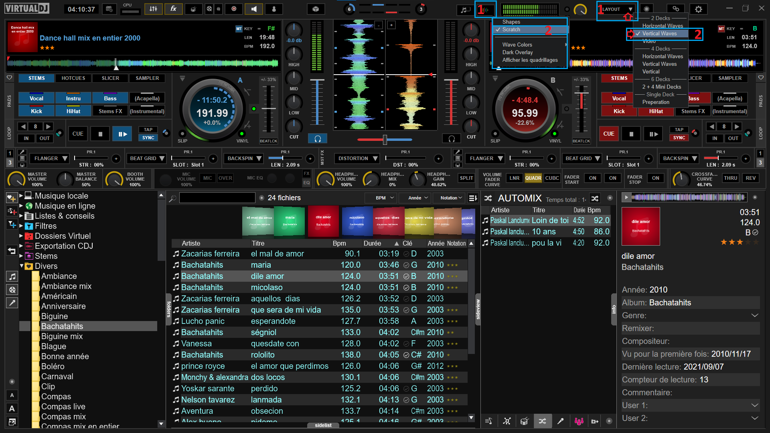Image resolution: width=770 pixels, height=433 pixels.
Task: Toggle THRU crossfader curve button
Action: [x=730, y=178]
